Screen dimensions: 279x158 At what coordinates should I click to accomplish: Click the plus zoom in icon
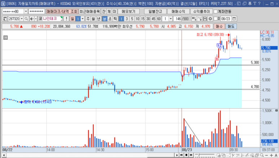click(x=271, y=155)
